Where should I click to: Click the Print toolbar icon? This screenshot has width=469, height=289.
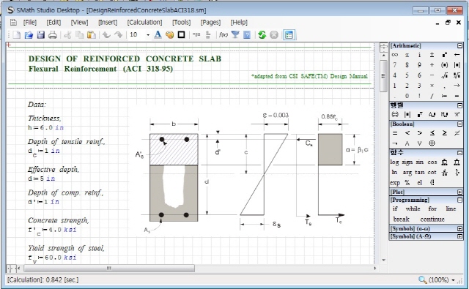point(53,35)
